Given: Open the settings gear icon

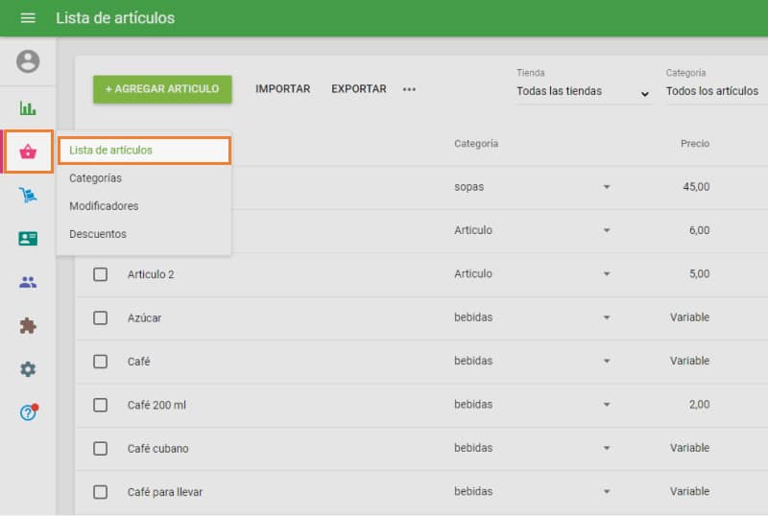Looking at the screenshot, I should point(28,369).
